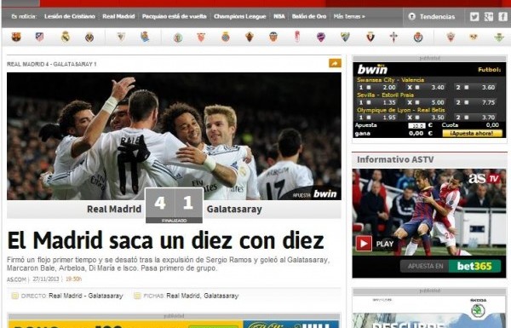
Task: Open the purple team crest link
Action: tap(321, 37)
